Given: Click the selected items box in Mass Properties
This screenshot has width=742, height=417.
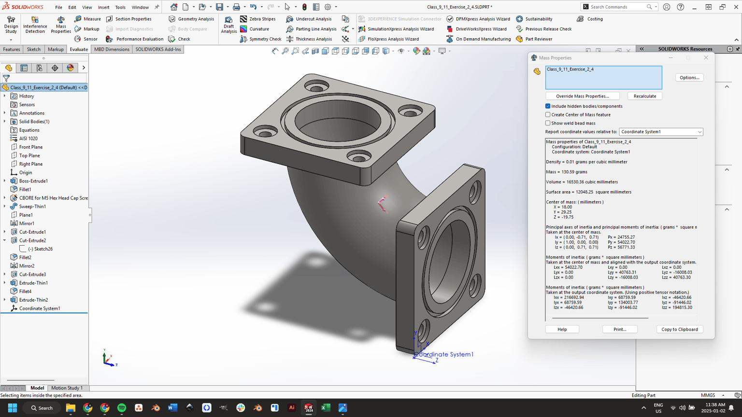Looking at the screenshot, I should point(603,78).
